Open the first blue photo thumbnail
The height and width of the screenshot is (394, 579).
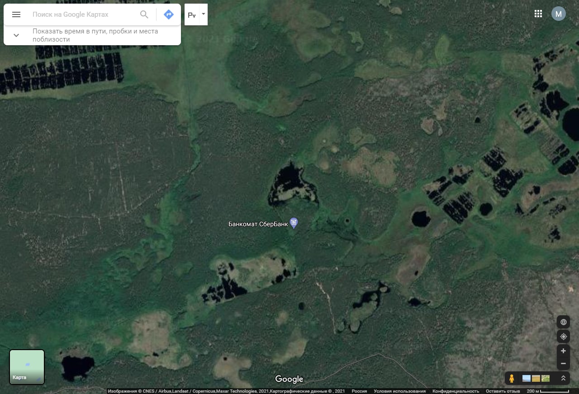[x=527, y=378]
